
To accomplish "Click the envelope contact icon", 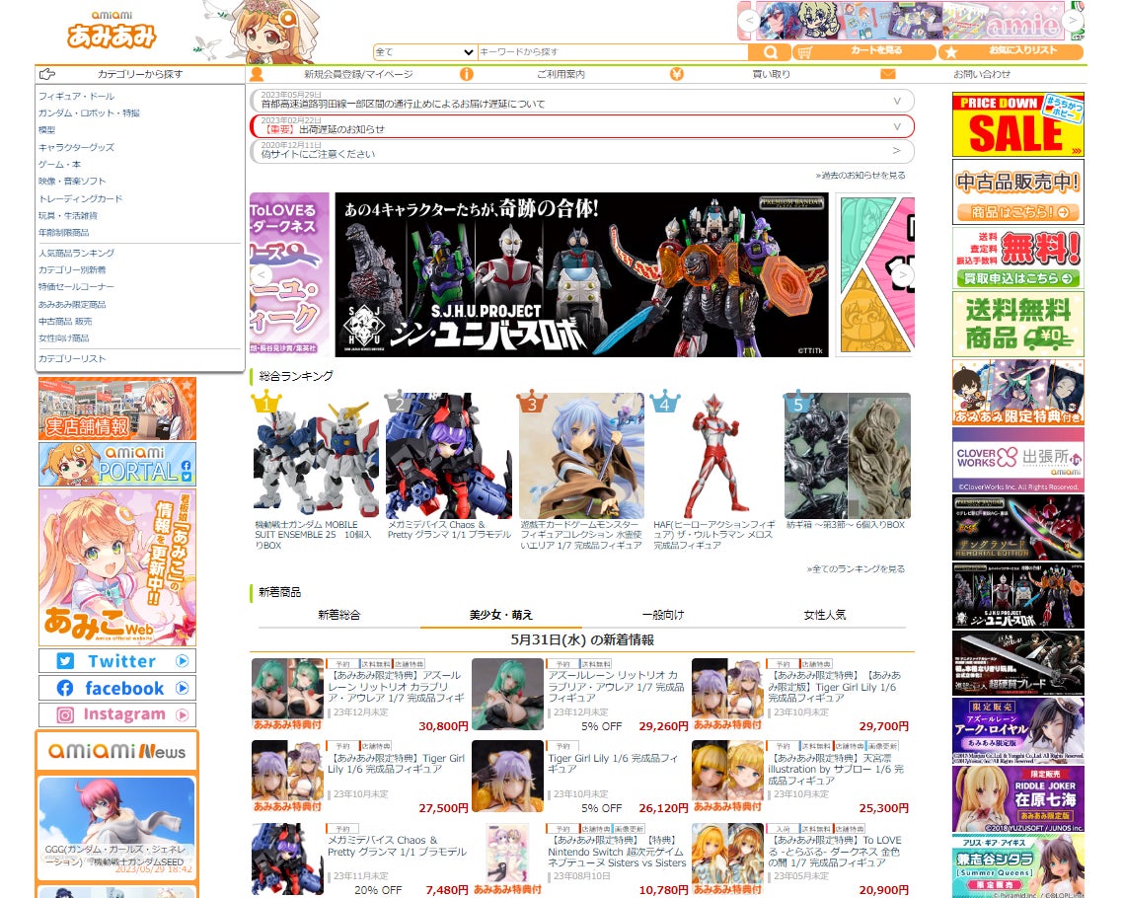I will 888,74.
